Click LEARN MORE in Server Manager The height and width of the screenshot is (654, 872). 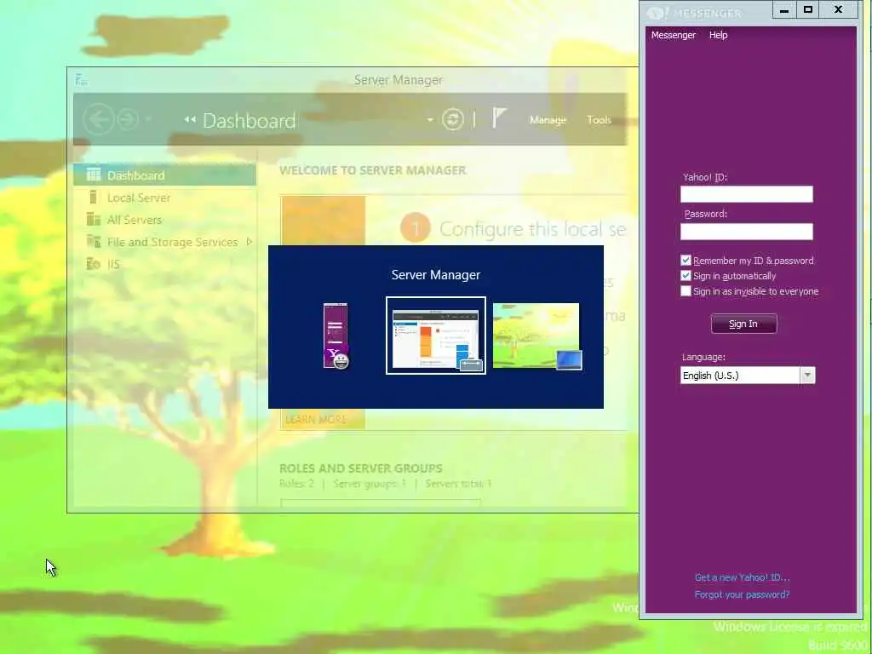pos(315,419)
